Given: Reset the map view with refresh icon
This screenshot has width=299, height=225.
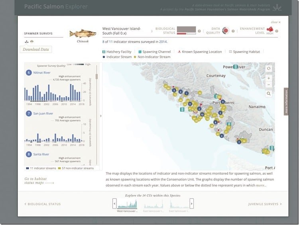Looking at the screenshot, I should (269, 68).
